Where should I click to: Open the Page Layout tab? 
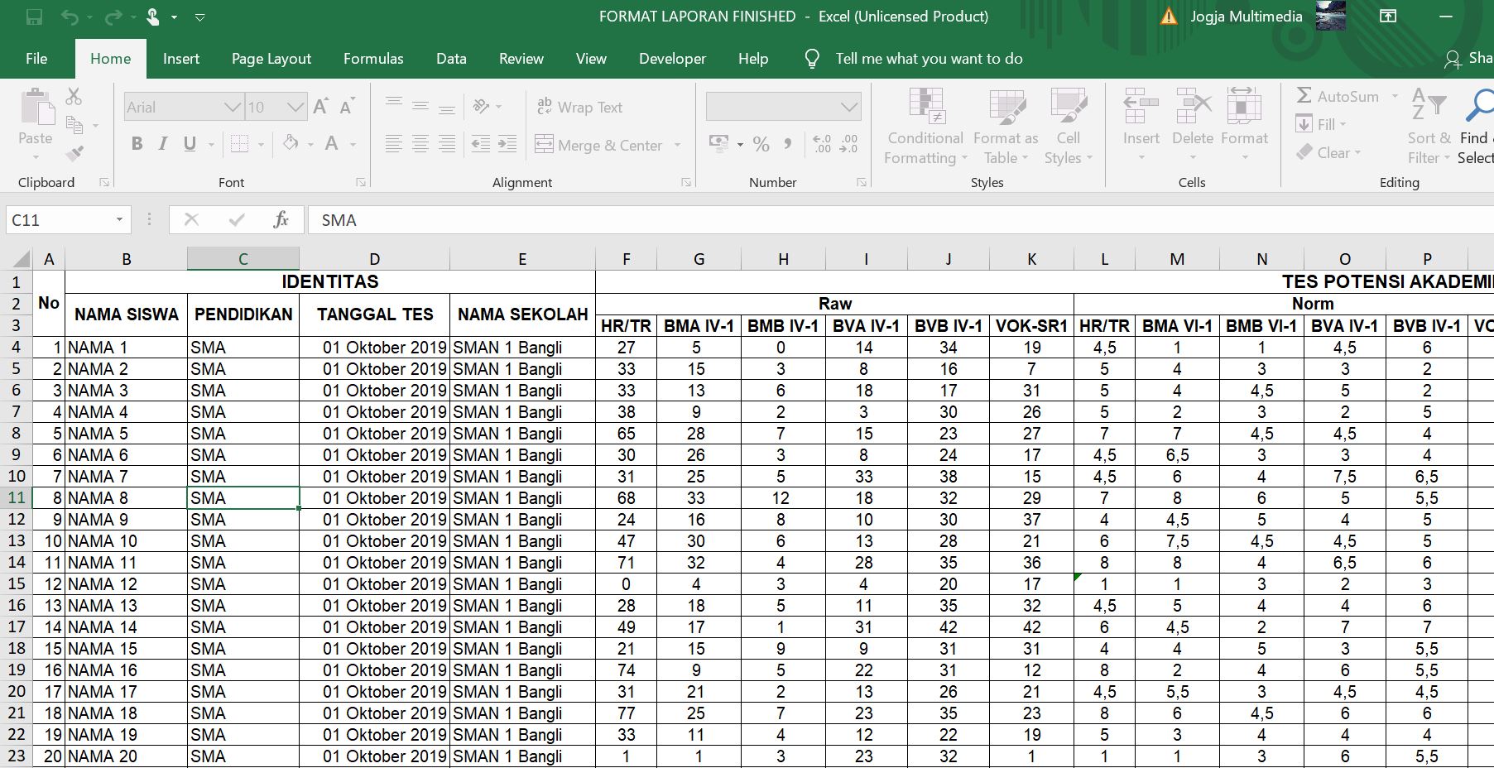coord(271,59)
